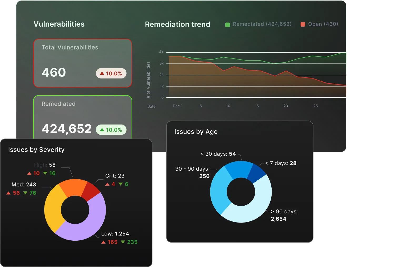Viewport: 404px width, 267px height.
Task: Expand the Issues by Severity panel
Action: 36,150
